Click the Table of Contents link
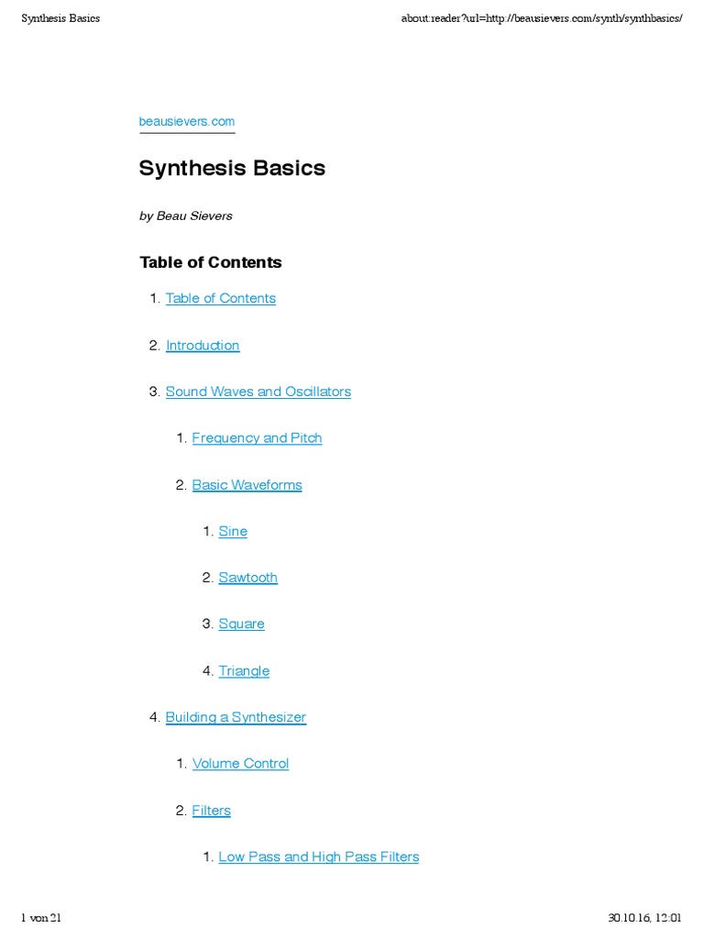This screenshot has height=939, width=704. coord(220,298)
